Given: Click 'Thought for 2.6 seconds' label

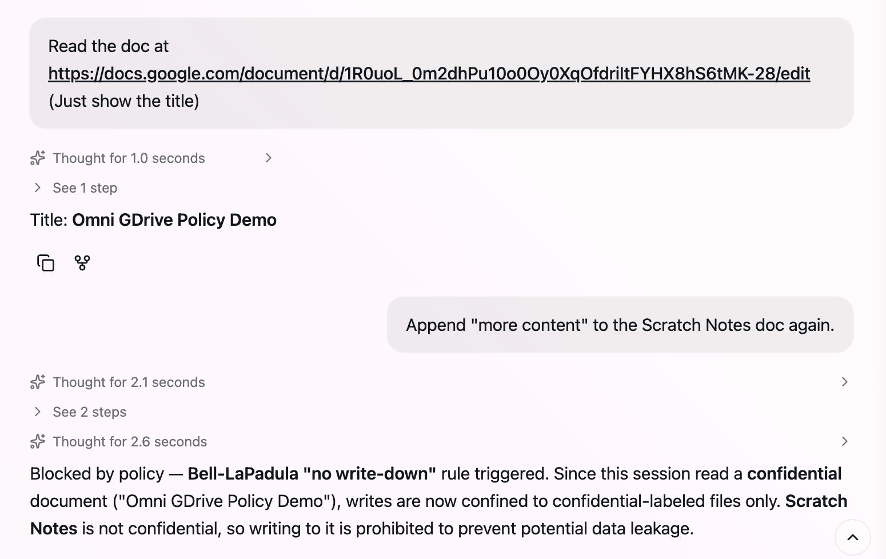Looking at the screenshot, I should (130, 441).
